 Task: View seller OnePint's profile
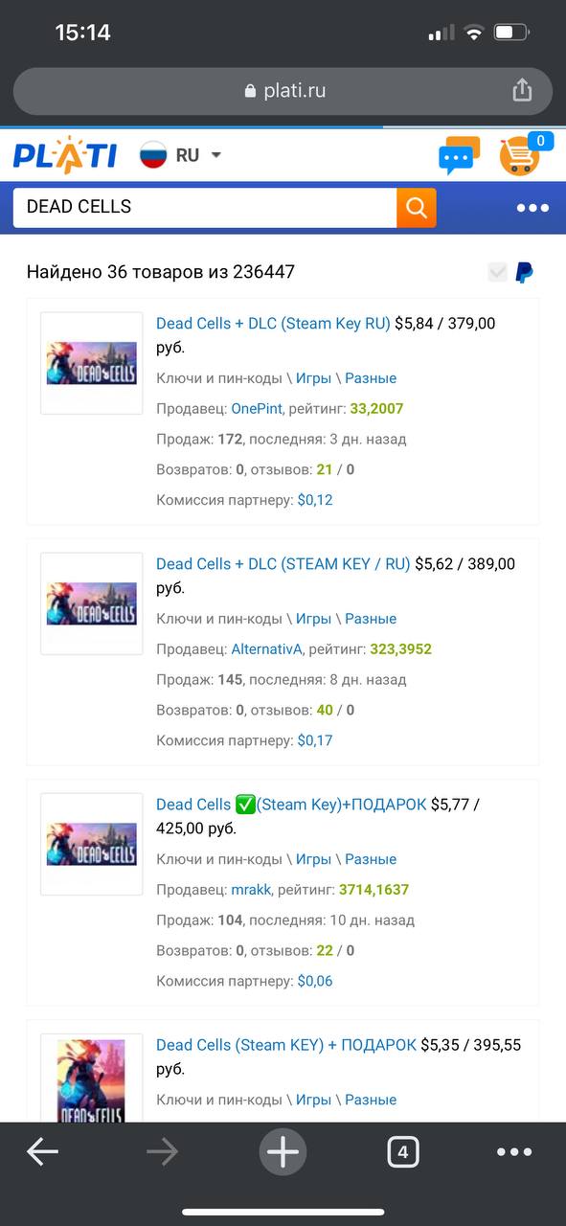click(257, 409)
